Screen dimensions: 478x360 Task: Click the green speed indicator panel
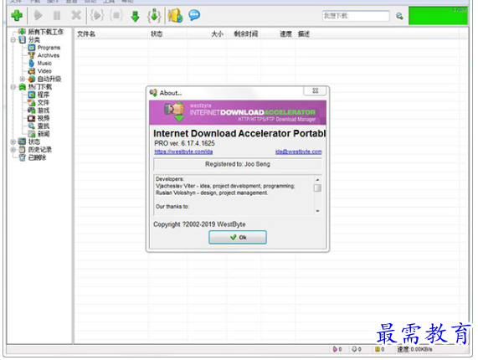coord(438,16)
